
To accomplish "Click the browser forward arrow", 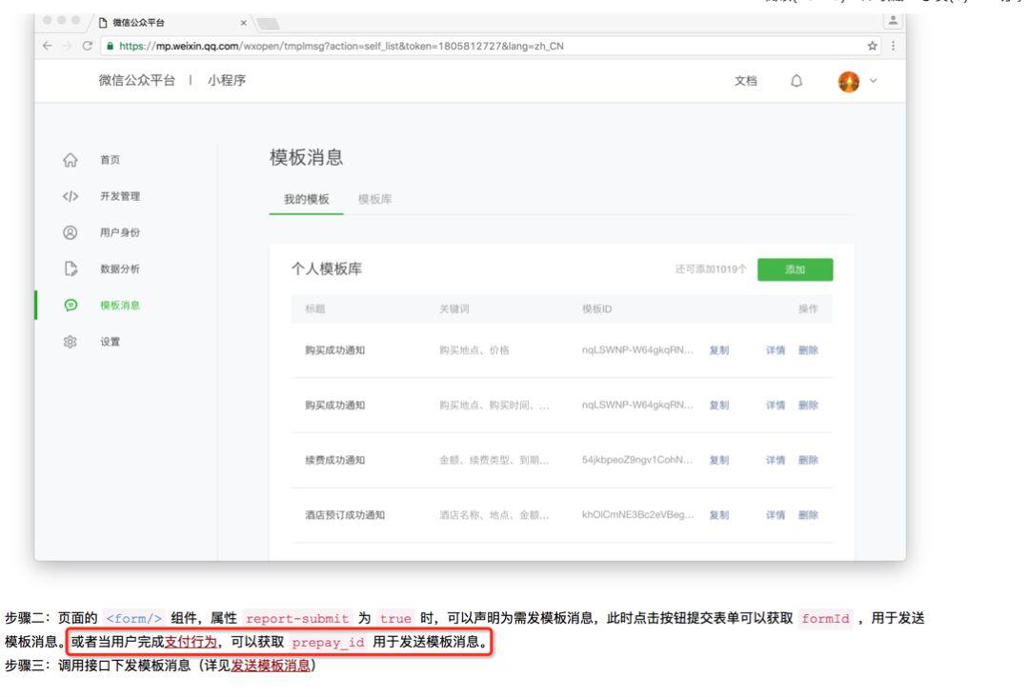I will point(67,46).
